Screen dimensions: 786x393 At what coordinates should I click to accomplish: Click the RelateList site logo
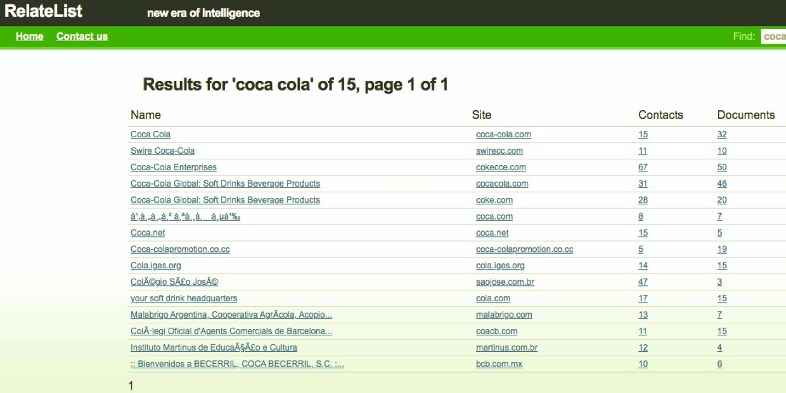click(44, 11)
